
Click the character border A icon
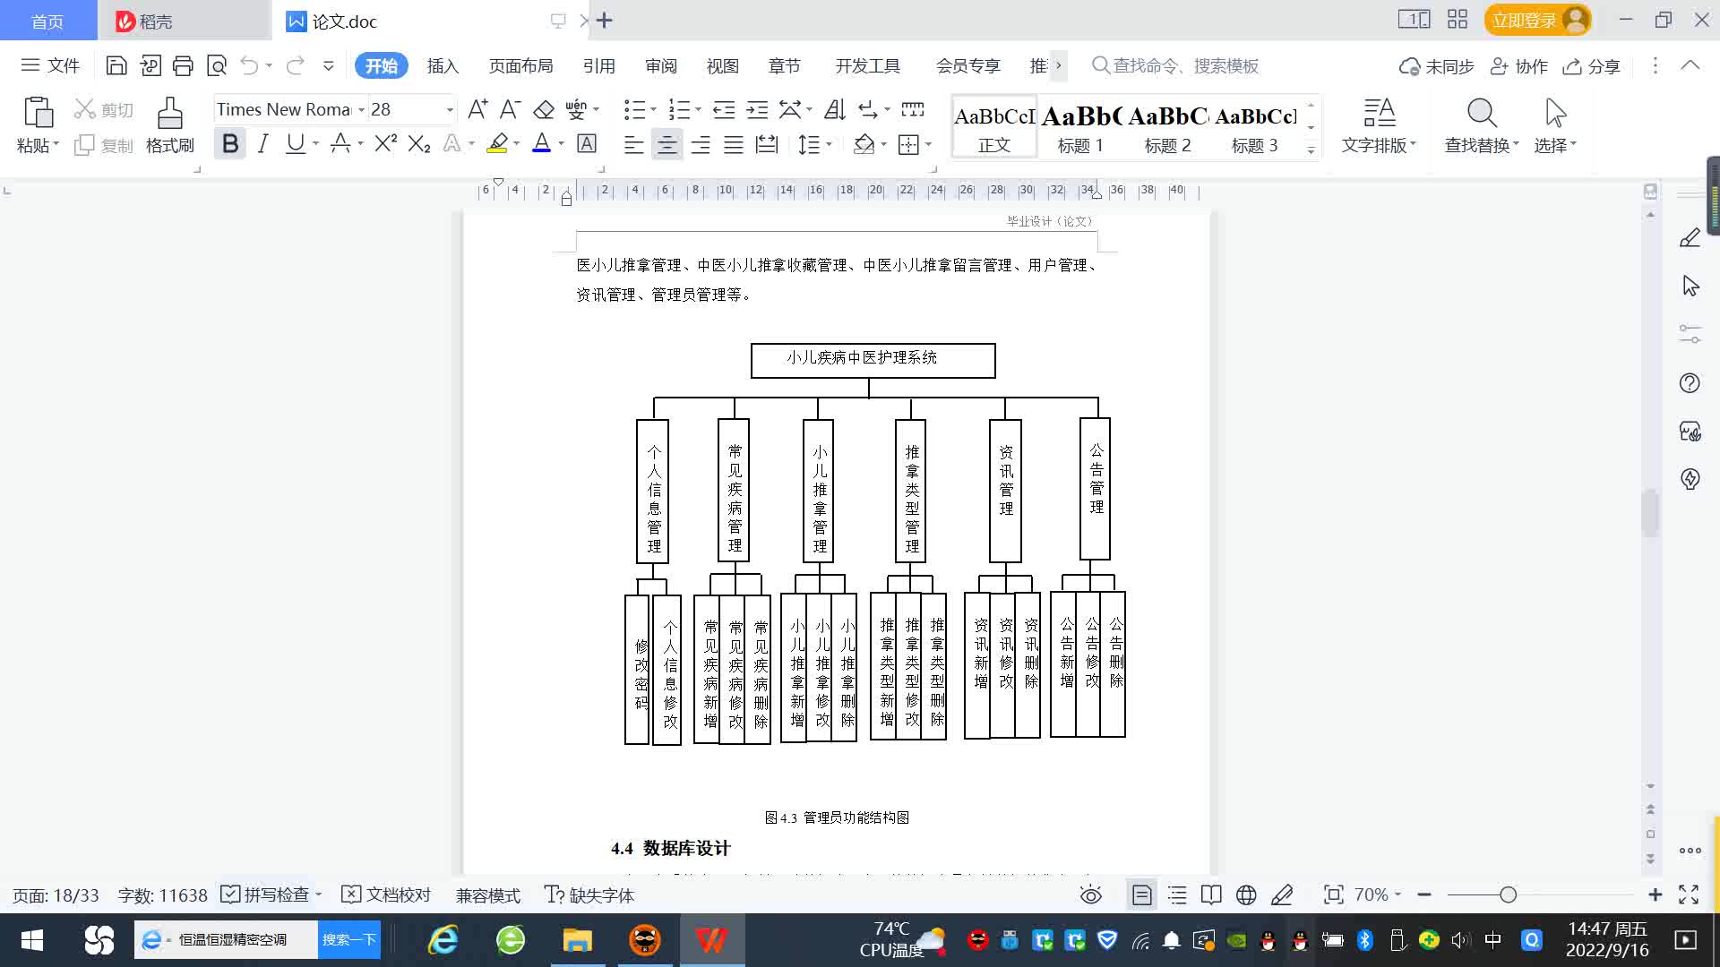(587, 143)
